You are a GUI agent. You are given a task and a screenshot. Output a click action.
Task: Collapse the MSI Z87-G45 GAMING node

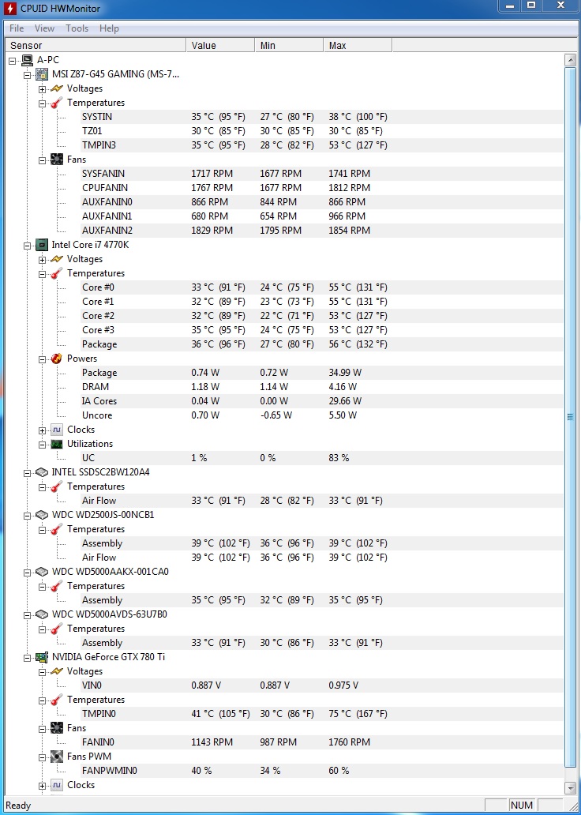[x=27, y=75]
